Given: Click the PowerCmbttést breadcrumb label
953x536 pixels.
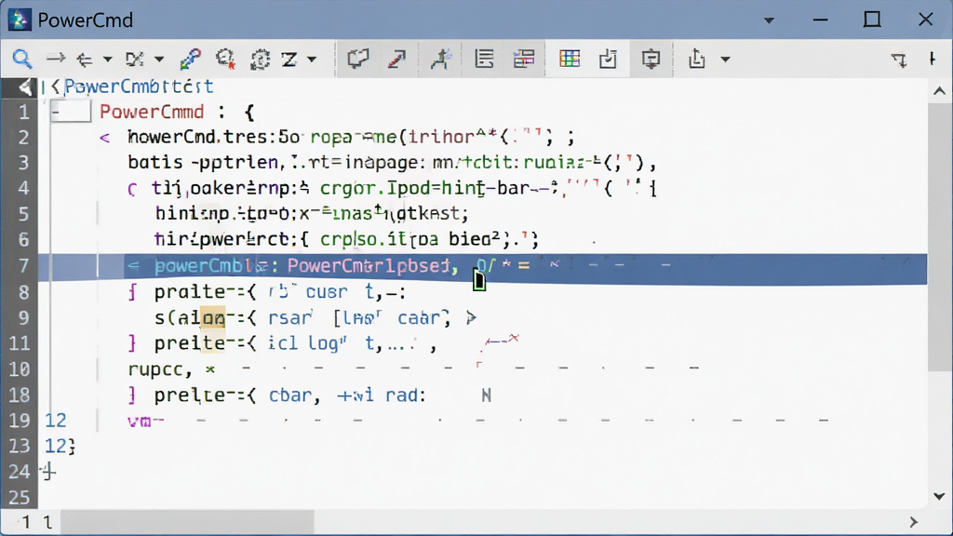Looking at the screenshot, I should [139, 87].
